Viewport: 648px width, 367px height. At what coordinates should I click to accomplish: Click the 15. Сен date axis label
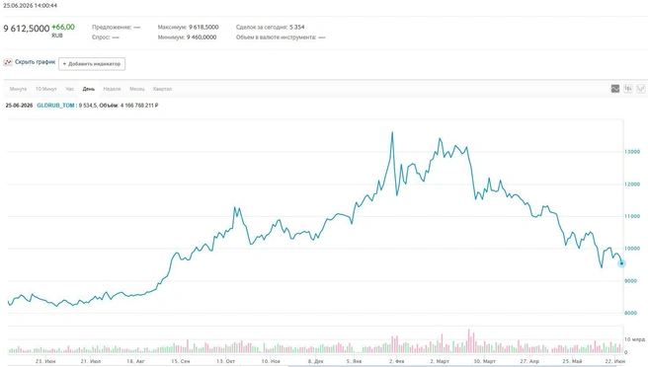pos(181,361)
